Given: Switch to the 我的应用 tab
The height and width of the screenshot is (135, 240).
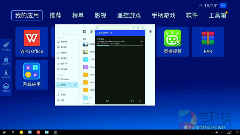Looking at the screenshot, I should tap(27, 15).
